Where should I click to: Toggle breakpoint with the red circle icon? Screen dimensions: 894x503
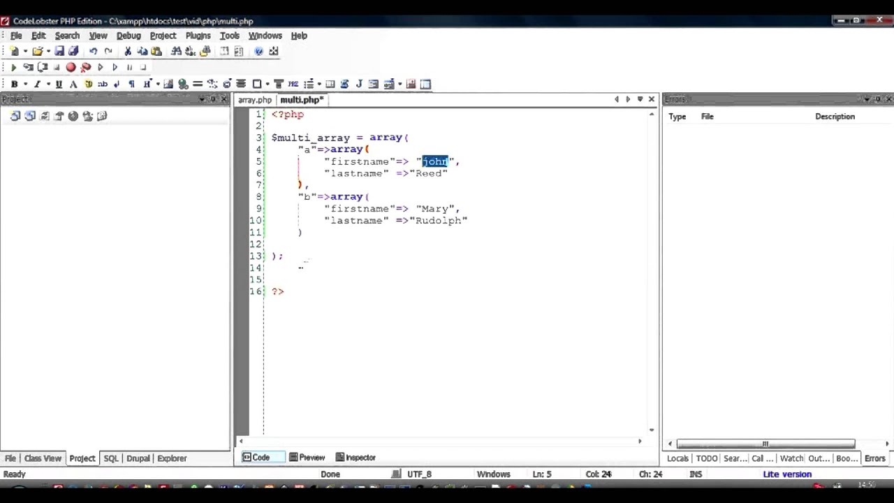point(71,67)
